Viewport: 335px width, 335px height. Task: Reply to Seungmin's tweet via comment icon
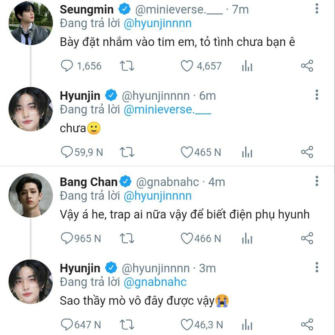coord(68,66)
